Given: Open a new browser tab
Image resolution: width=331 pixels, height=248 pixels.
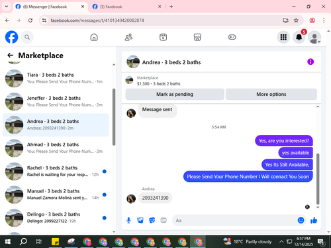Looking at the screenshot, I should point(171,7).
